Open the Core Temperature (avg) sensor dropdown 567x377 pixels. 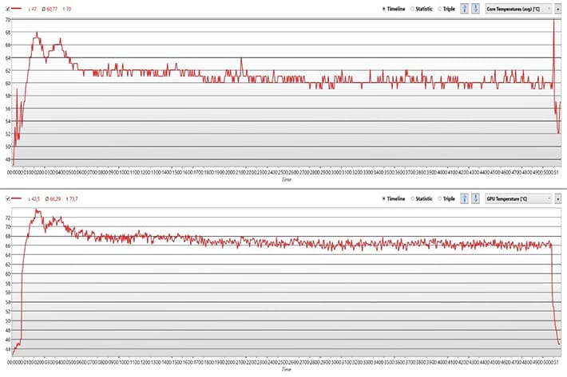(x=518, y=9)
